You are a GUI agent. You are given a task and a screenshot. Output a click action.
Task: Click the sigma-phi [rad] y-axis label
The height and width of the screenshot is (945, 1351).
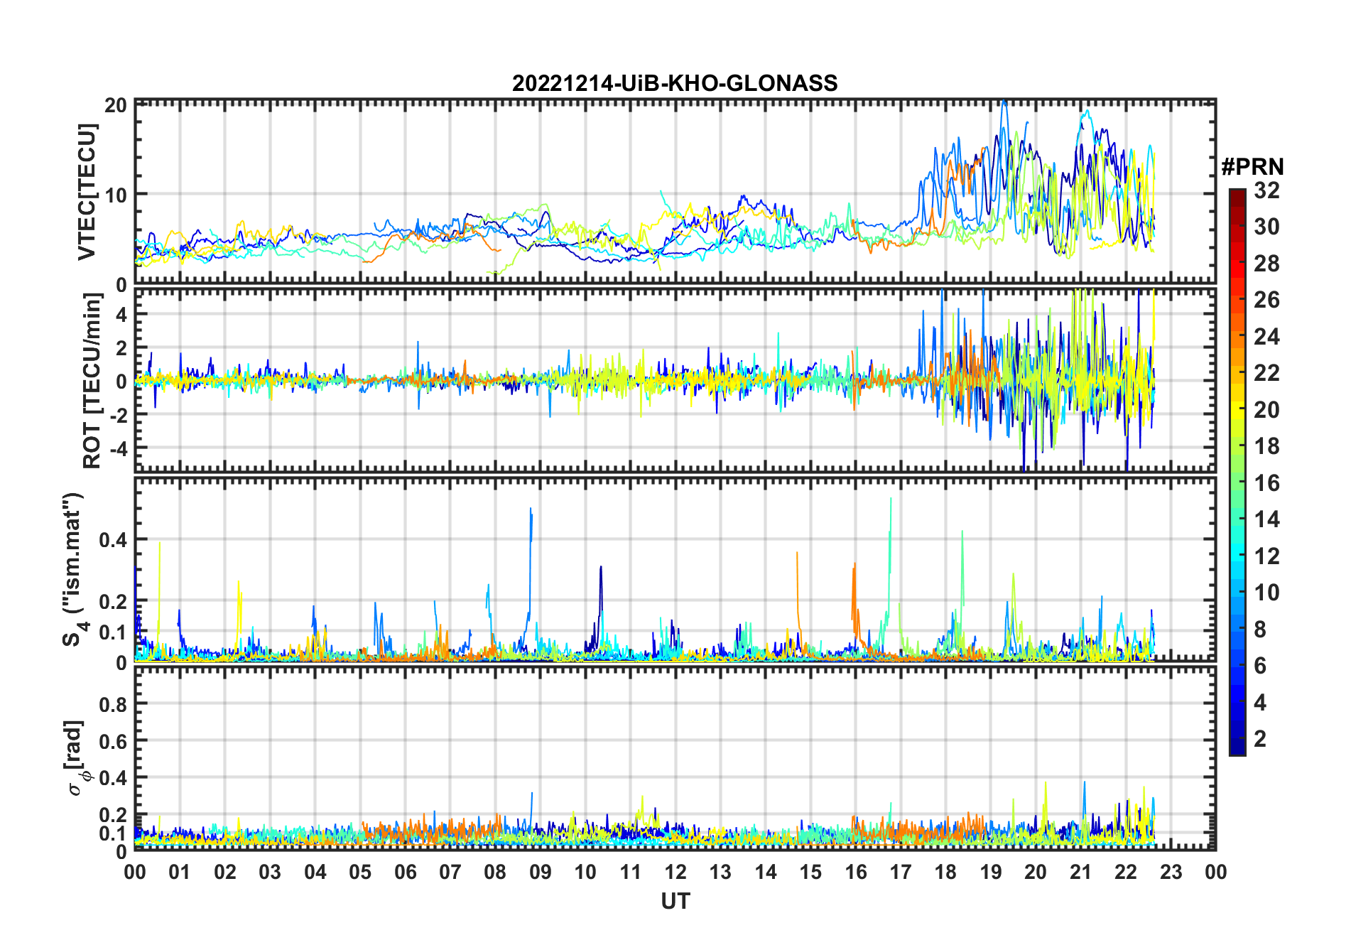coord(75,757)
